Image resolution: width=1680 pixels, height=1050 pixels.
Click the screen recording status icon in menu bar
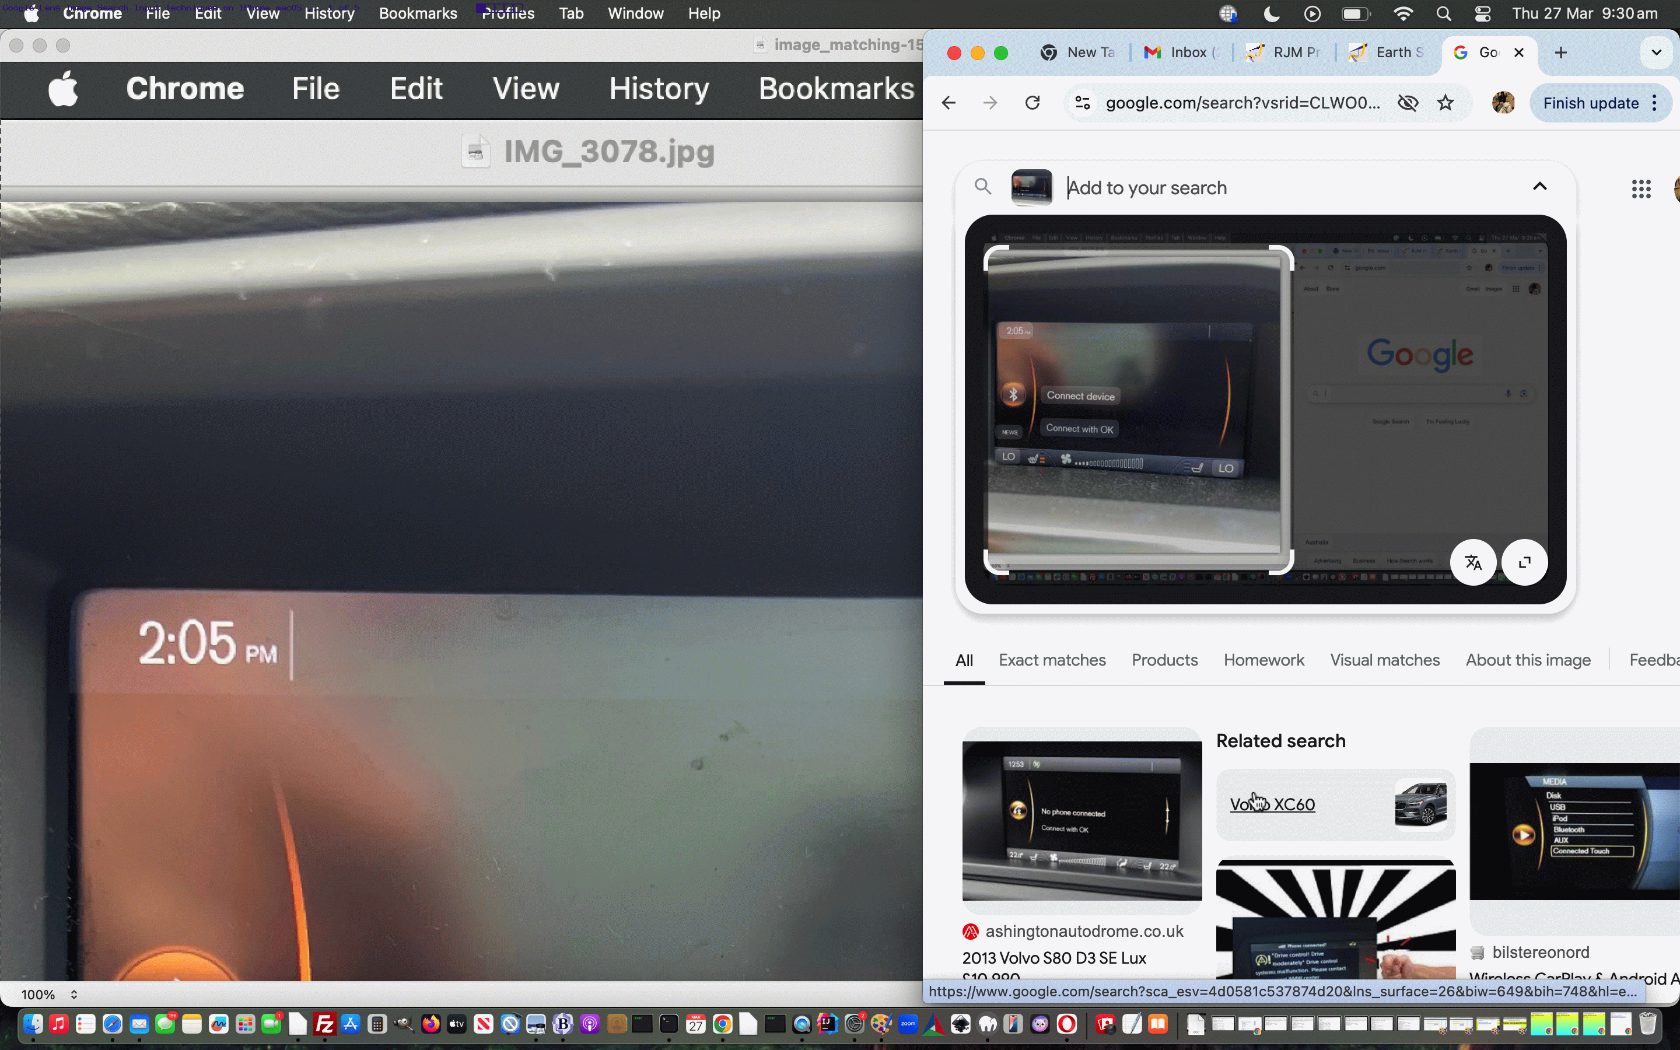point(1312,14)
